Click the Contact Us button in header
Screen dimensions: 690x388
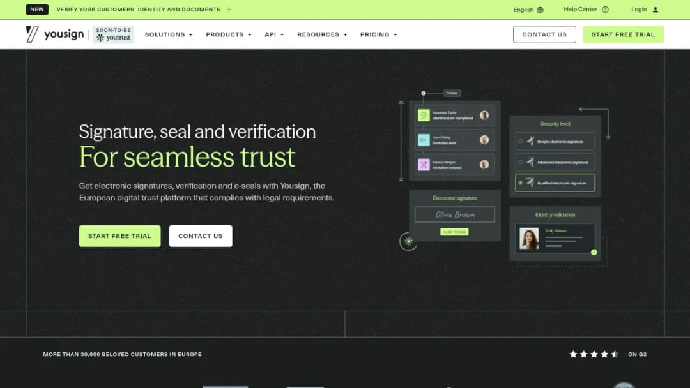coord(544,34)
